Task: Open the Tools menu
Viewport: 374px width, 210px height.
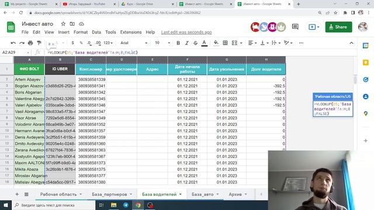Action: pyautogui.click(x=110, y=32)
